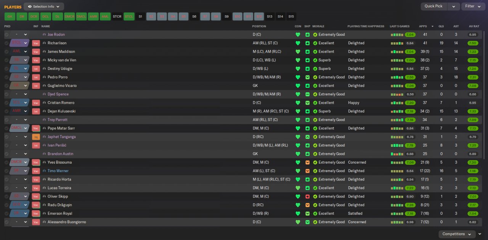This screenshot has width=488, height=240.
Task: Click the Quick Pick button
Action: point(433,6)
